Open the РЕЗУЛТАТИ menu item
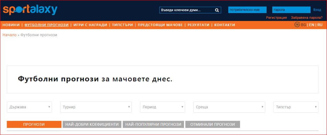327x135 pixels. [198, 25]
